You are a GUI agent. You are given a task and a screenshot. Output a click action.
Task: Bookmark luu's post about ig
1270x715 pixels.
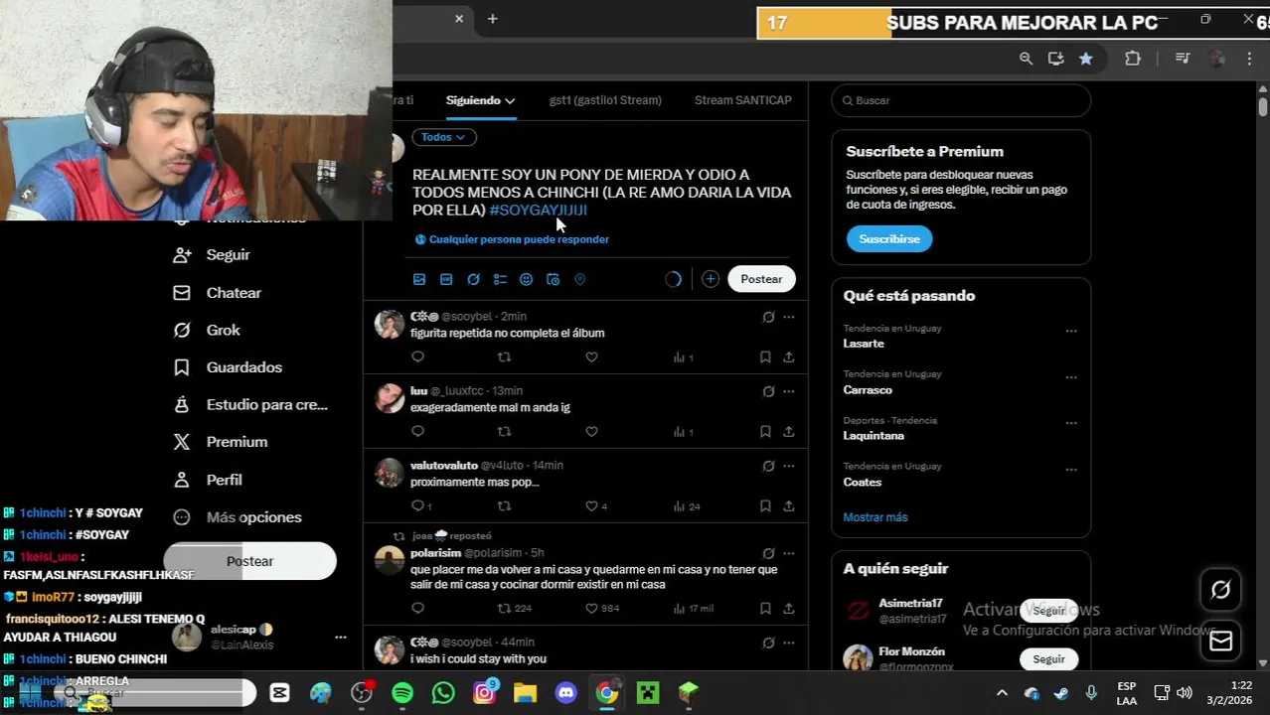point(765,431)
